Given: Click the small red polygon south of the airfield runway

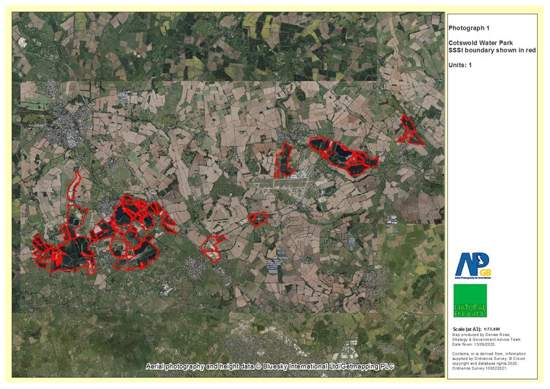Looking at the screenshot, I should 258,218.
